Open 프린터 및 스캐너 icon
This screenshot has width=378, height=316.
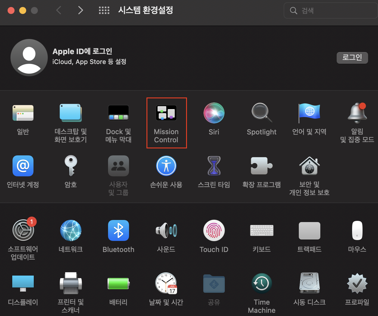pyautogui.click(x=71, y=283)
